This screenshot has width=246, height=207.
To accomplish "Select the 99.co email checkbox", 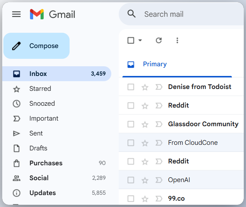I will tap(131, 199).
